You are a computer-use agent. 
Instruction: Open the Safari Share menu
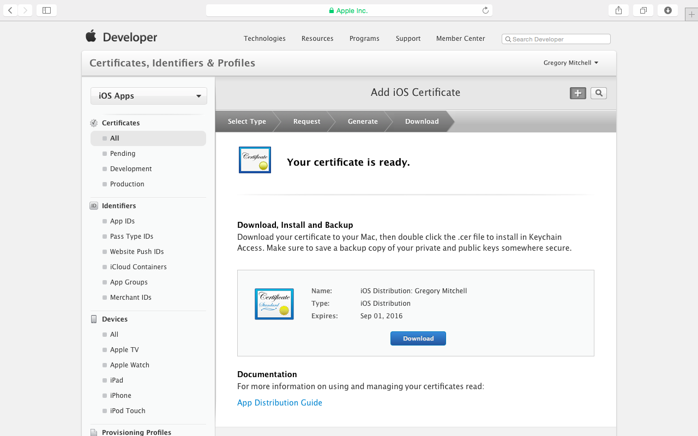click(618, 10)
